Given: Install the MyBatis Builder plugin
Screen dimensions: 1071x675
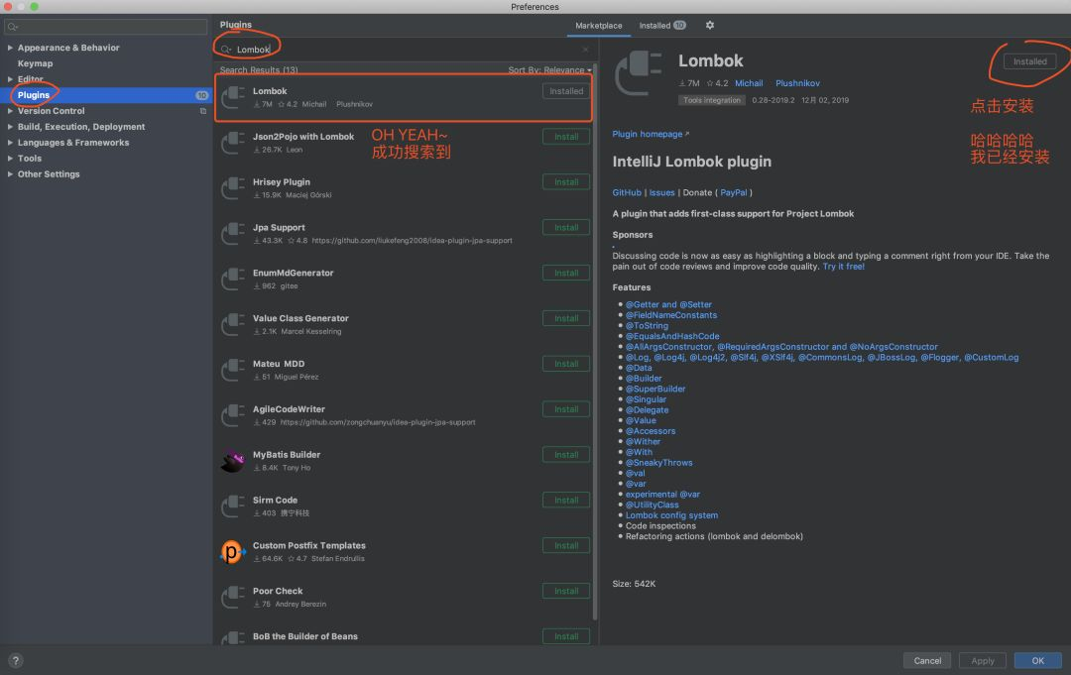Looking at the screenshot, I should point(566,455).
